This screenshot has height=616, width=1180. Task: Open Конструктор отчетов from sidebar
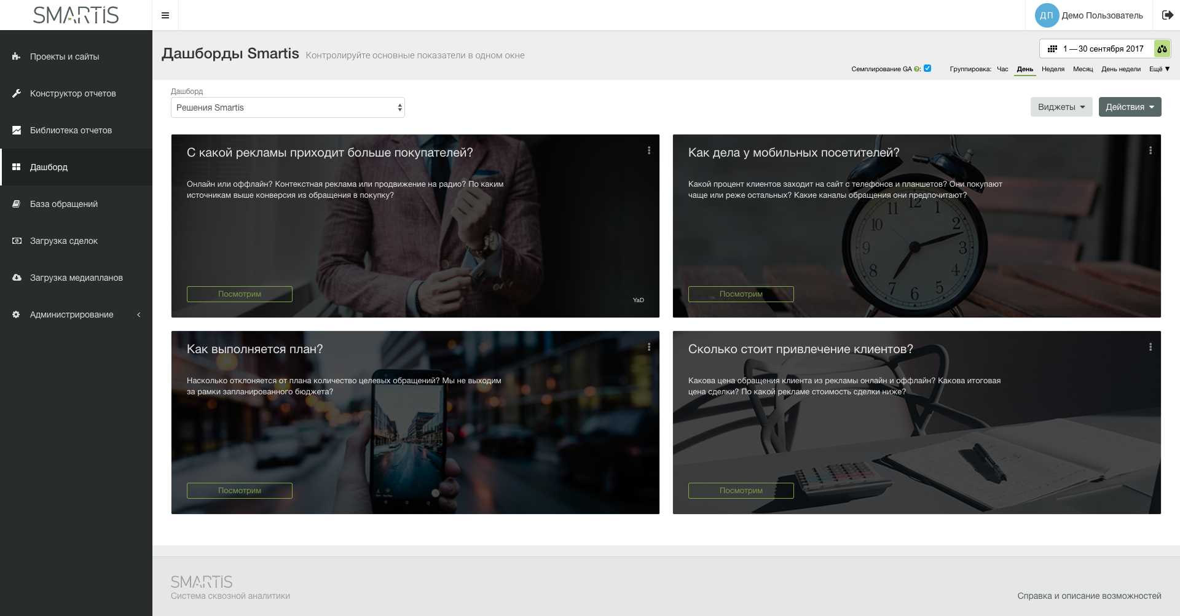point(73,93)
